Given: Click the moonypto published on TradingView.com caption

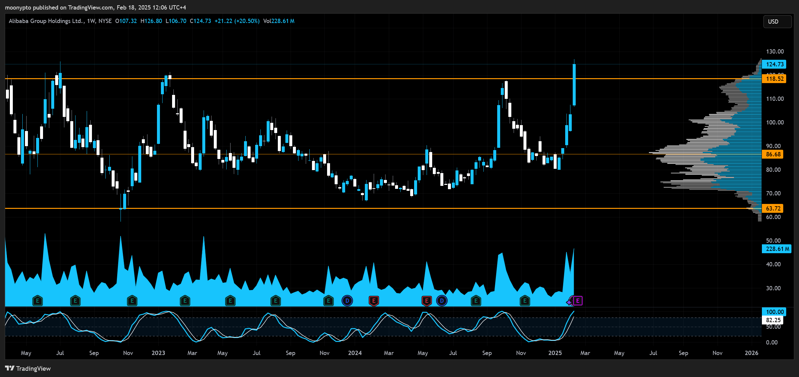Looking at the screenshot, I should coord(95,7).
